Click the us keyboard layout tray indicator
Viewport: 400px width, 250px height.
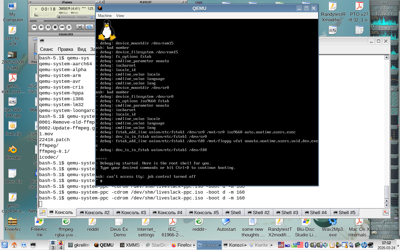[281, 245]
